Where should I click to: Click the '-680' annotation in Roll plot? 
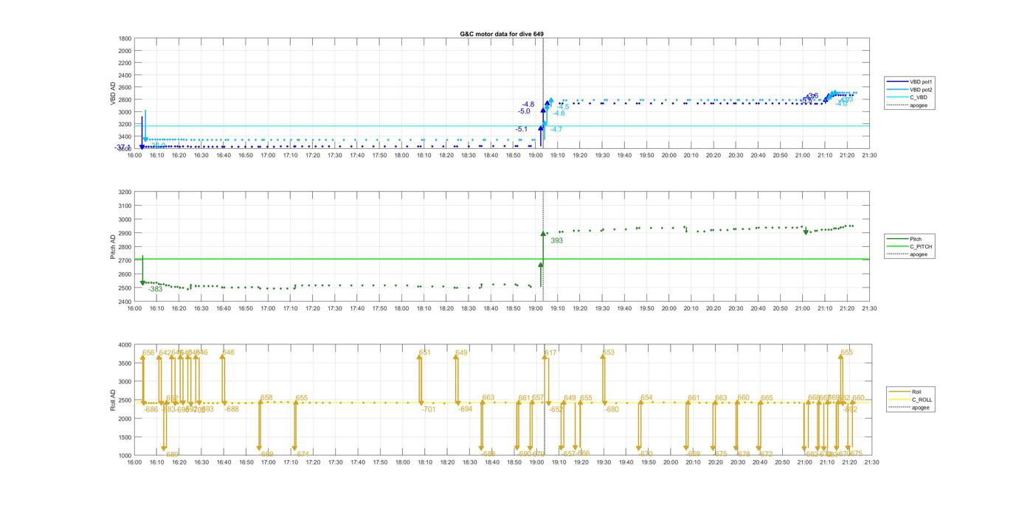612,409
